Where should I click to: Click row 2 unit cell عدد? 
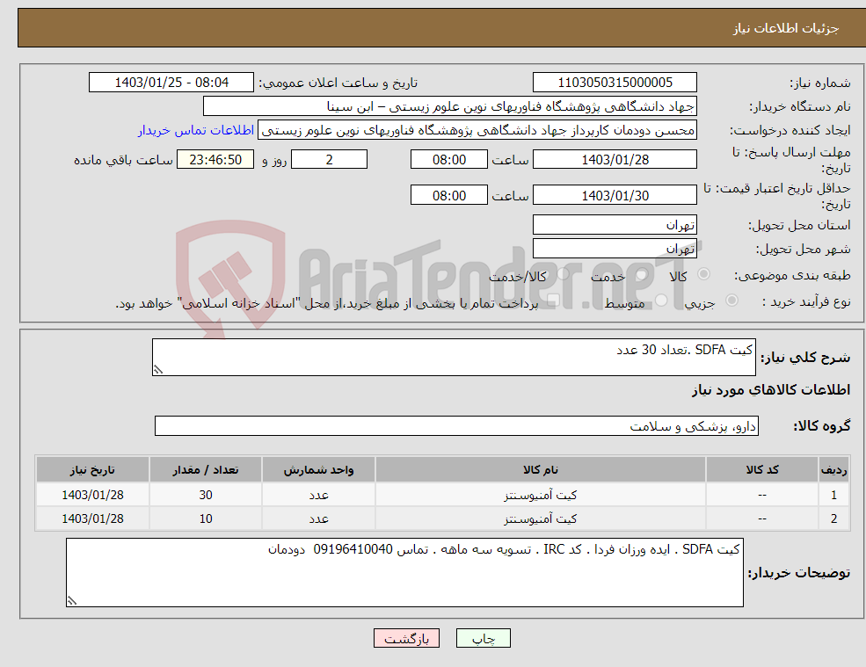(x=318, y=519)
